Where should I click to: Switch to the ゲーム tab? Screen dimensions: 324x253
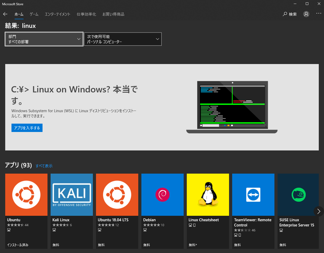coord(34,14)
